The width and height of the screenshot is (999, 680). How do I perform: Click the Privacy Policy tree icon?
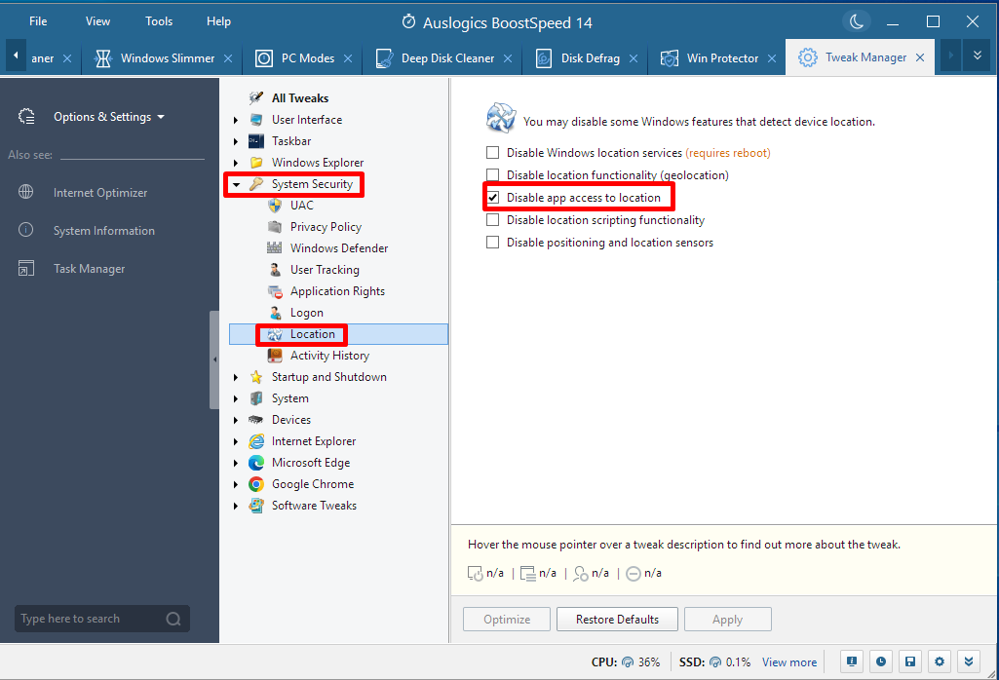[275, 227]
